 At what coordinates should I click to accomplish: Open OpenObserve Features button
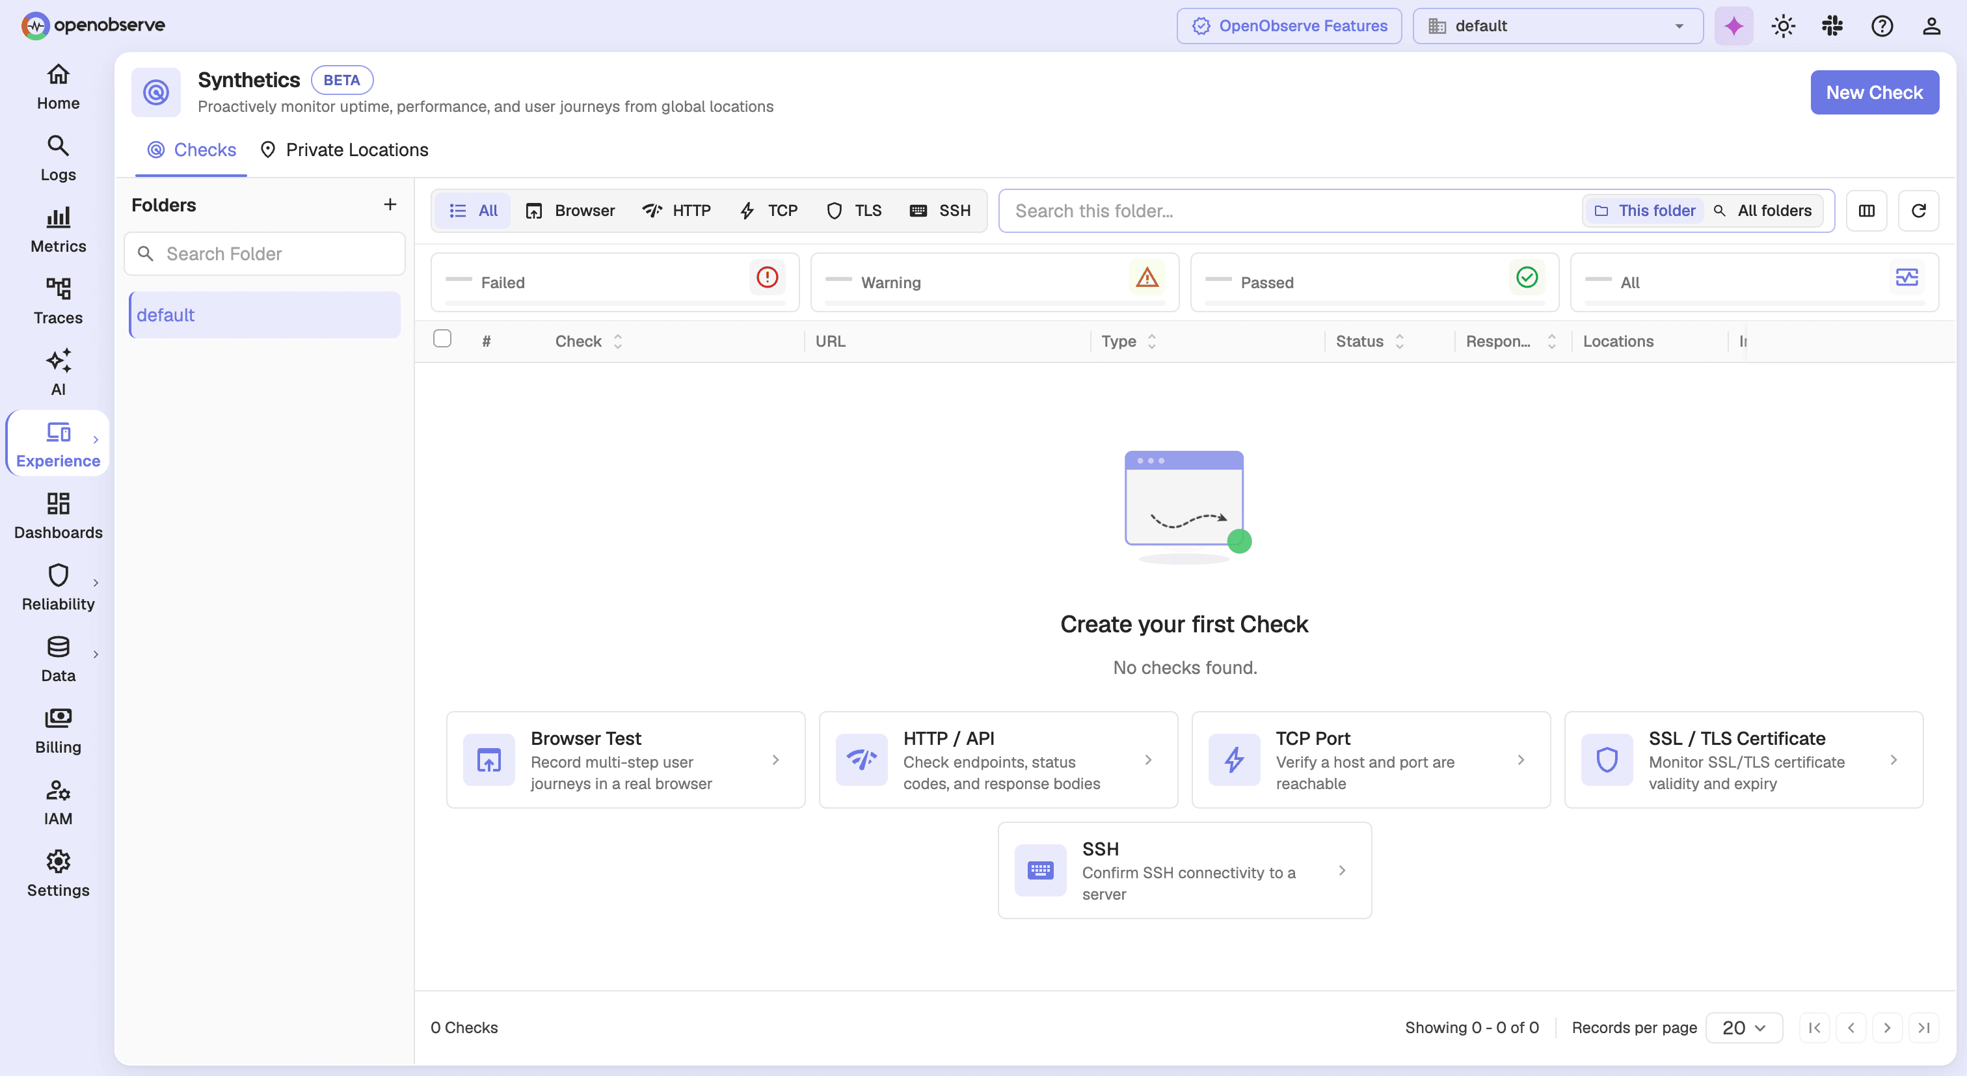click(1289, 26)
